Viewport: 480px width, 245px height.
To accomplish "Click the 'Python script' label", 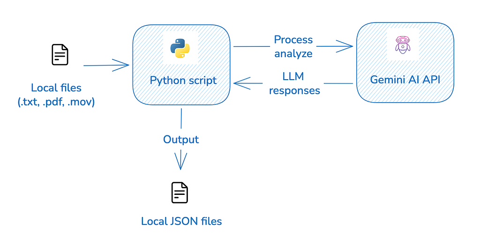I will pyautogui.click(x=183, y=81).
